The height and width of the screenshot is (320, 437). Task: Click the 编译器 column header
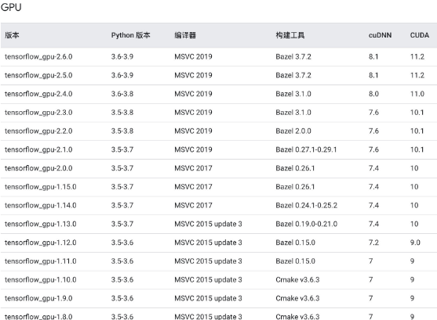click(185, 35)
